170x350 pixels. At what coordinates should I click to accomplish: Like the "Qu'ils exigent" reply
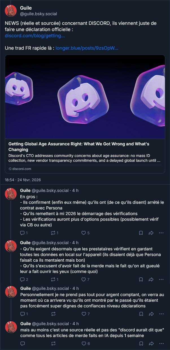tap(84, 279)
